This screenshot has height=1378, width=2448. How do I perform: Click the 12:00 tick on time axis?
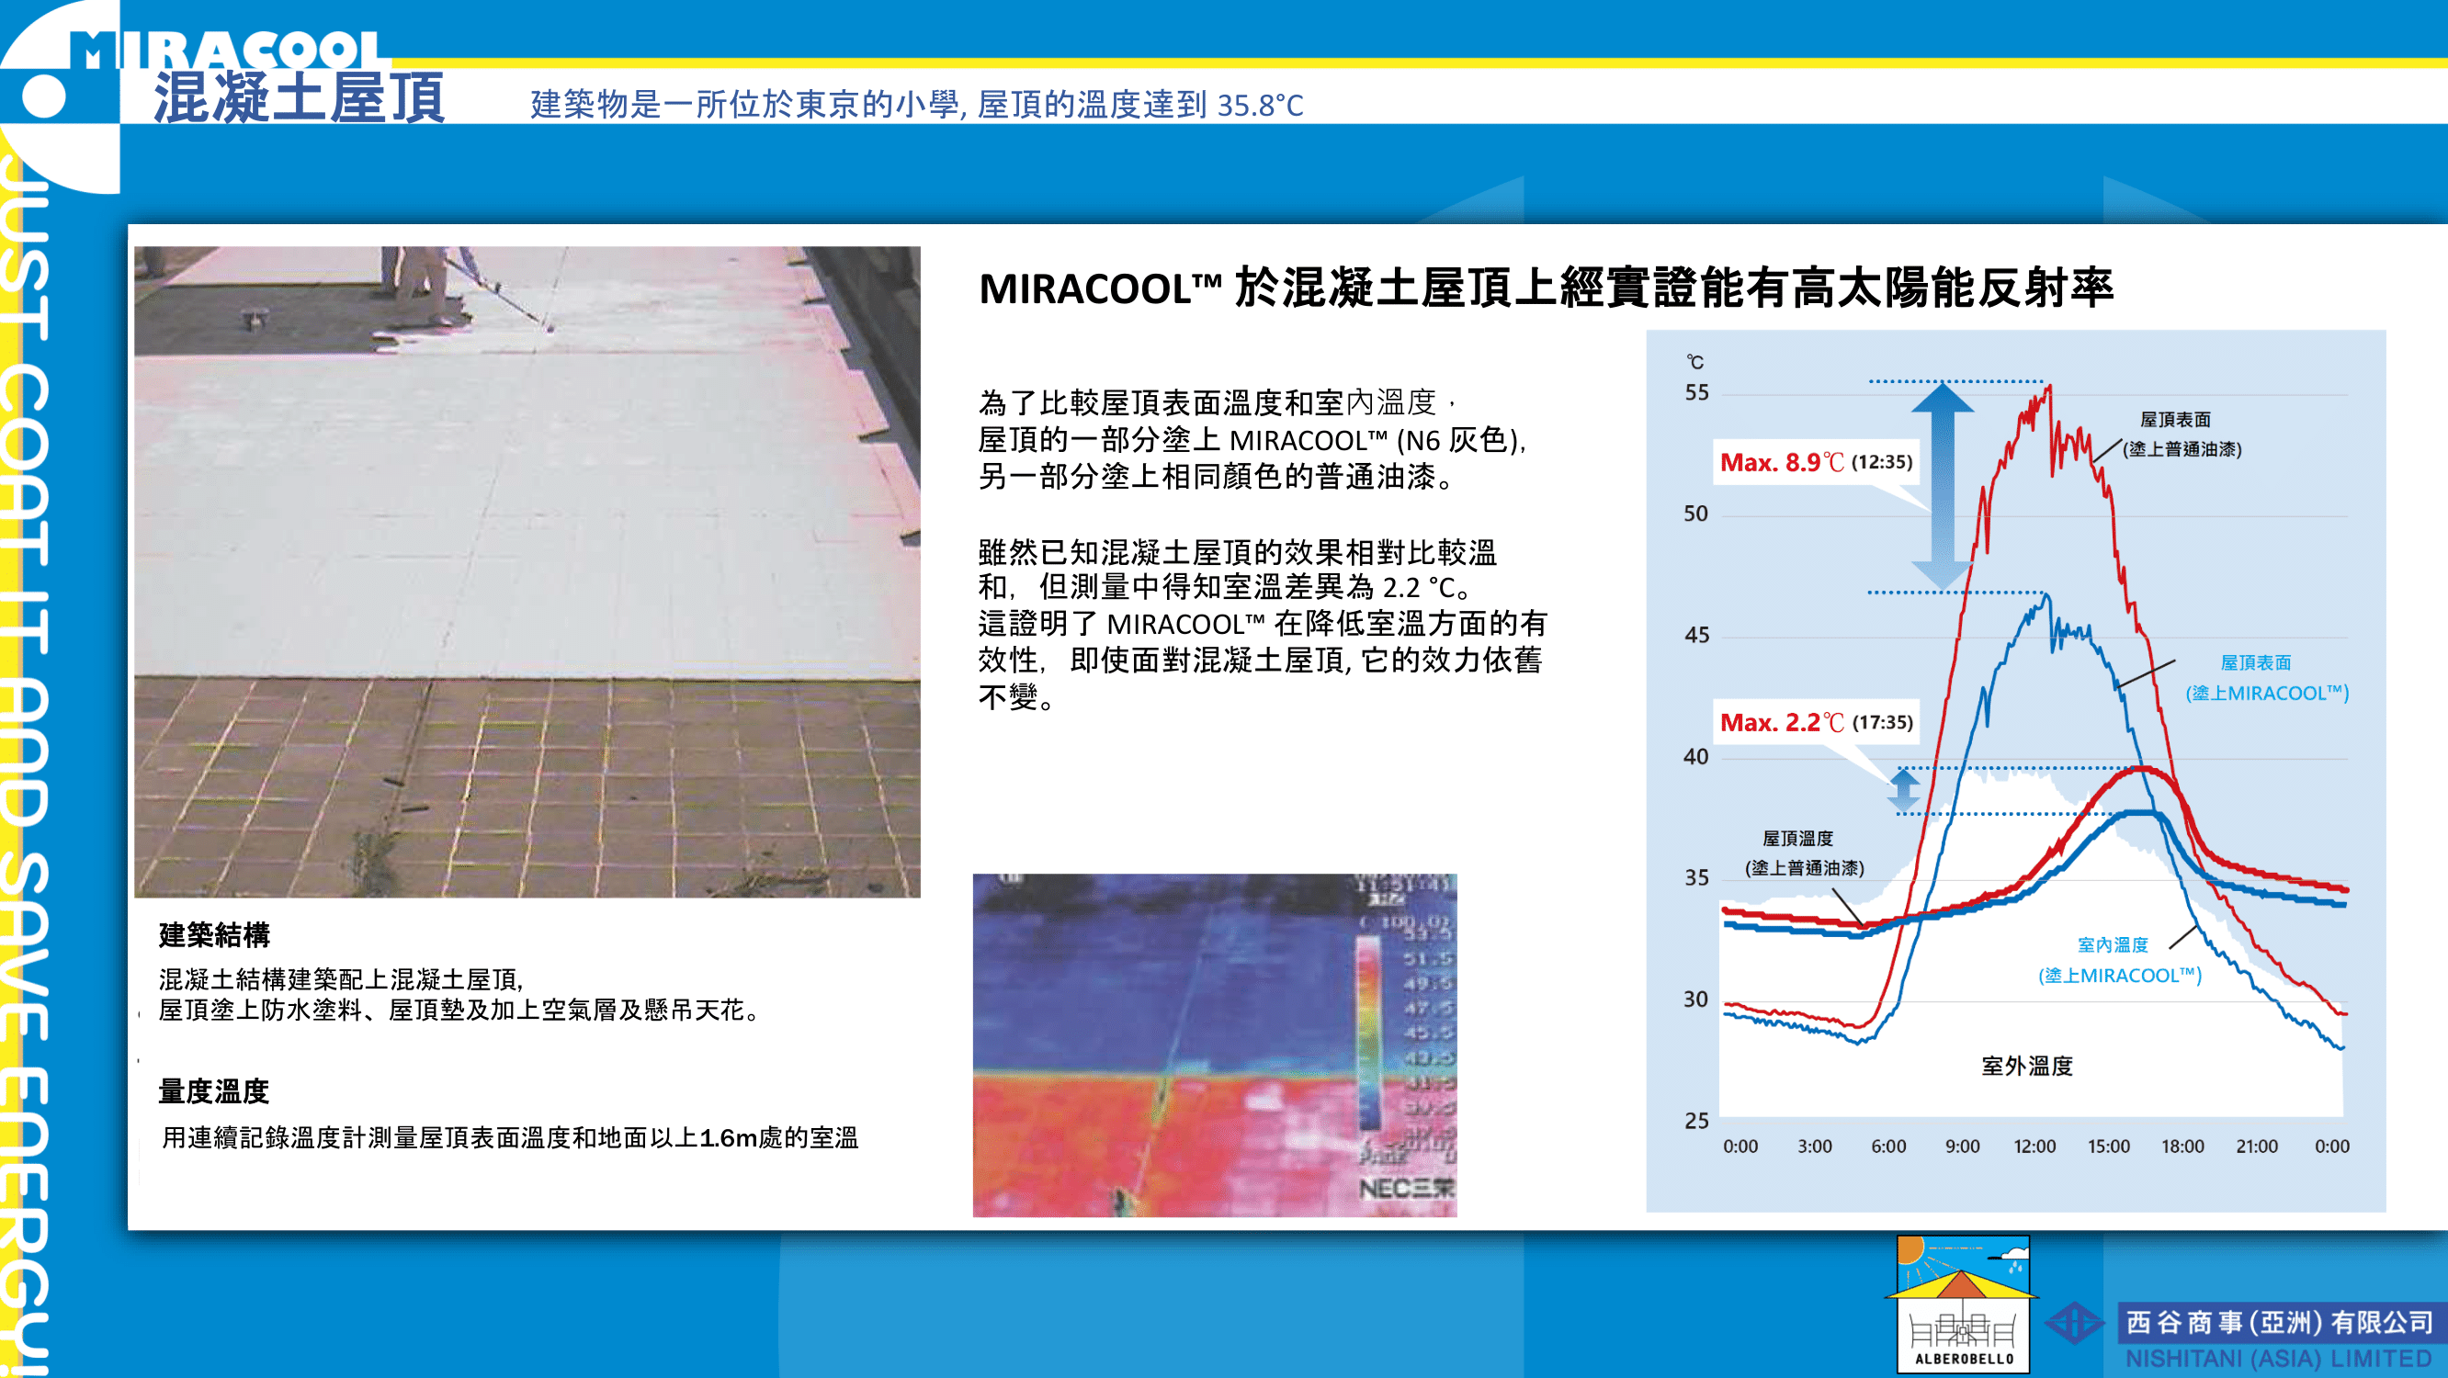click(2034, 1147)
